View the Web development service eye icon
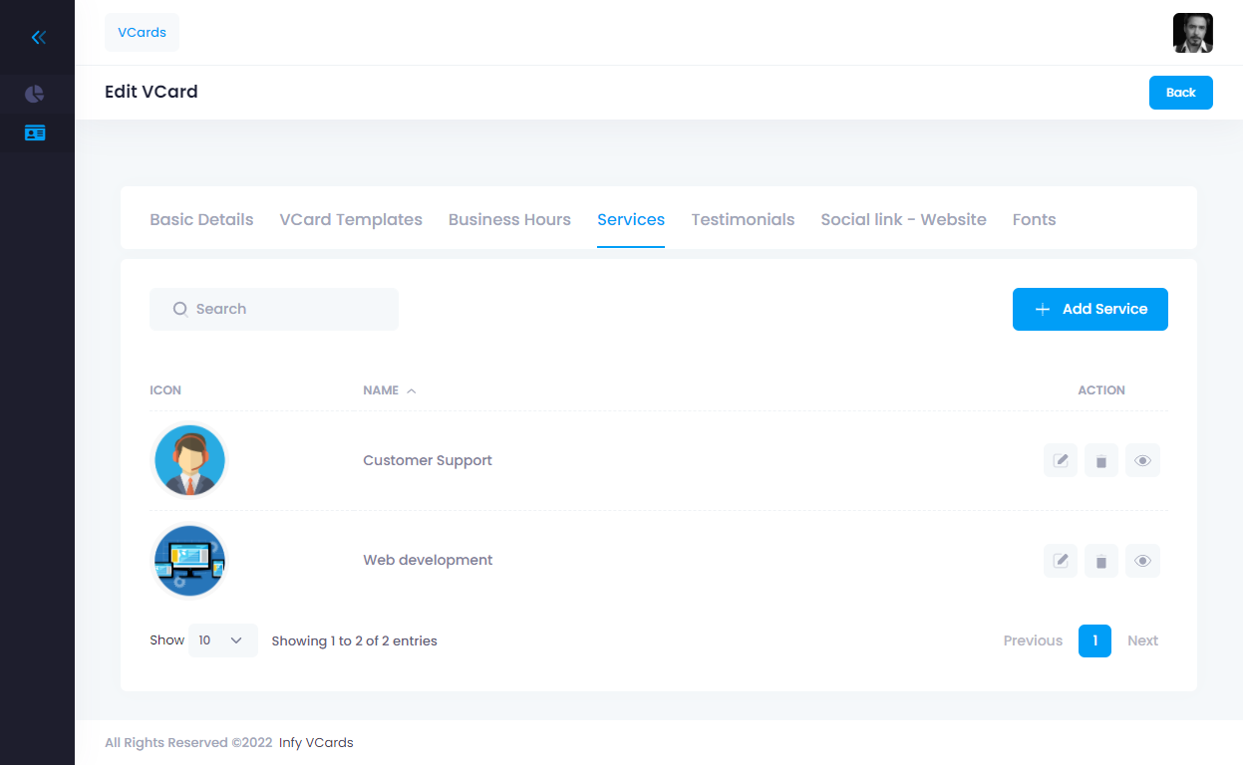This screenshot has width=1243, height=765. [1142, 561]
